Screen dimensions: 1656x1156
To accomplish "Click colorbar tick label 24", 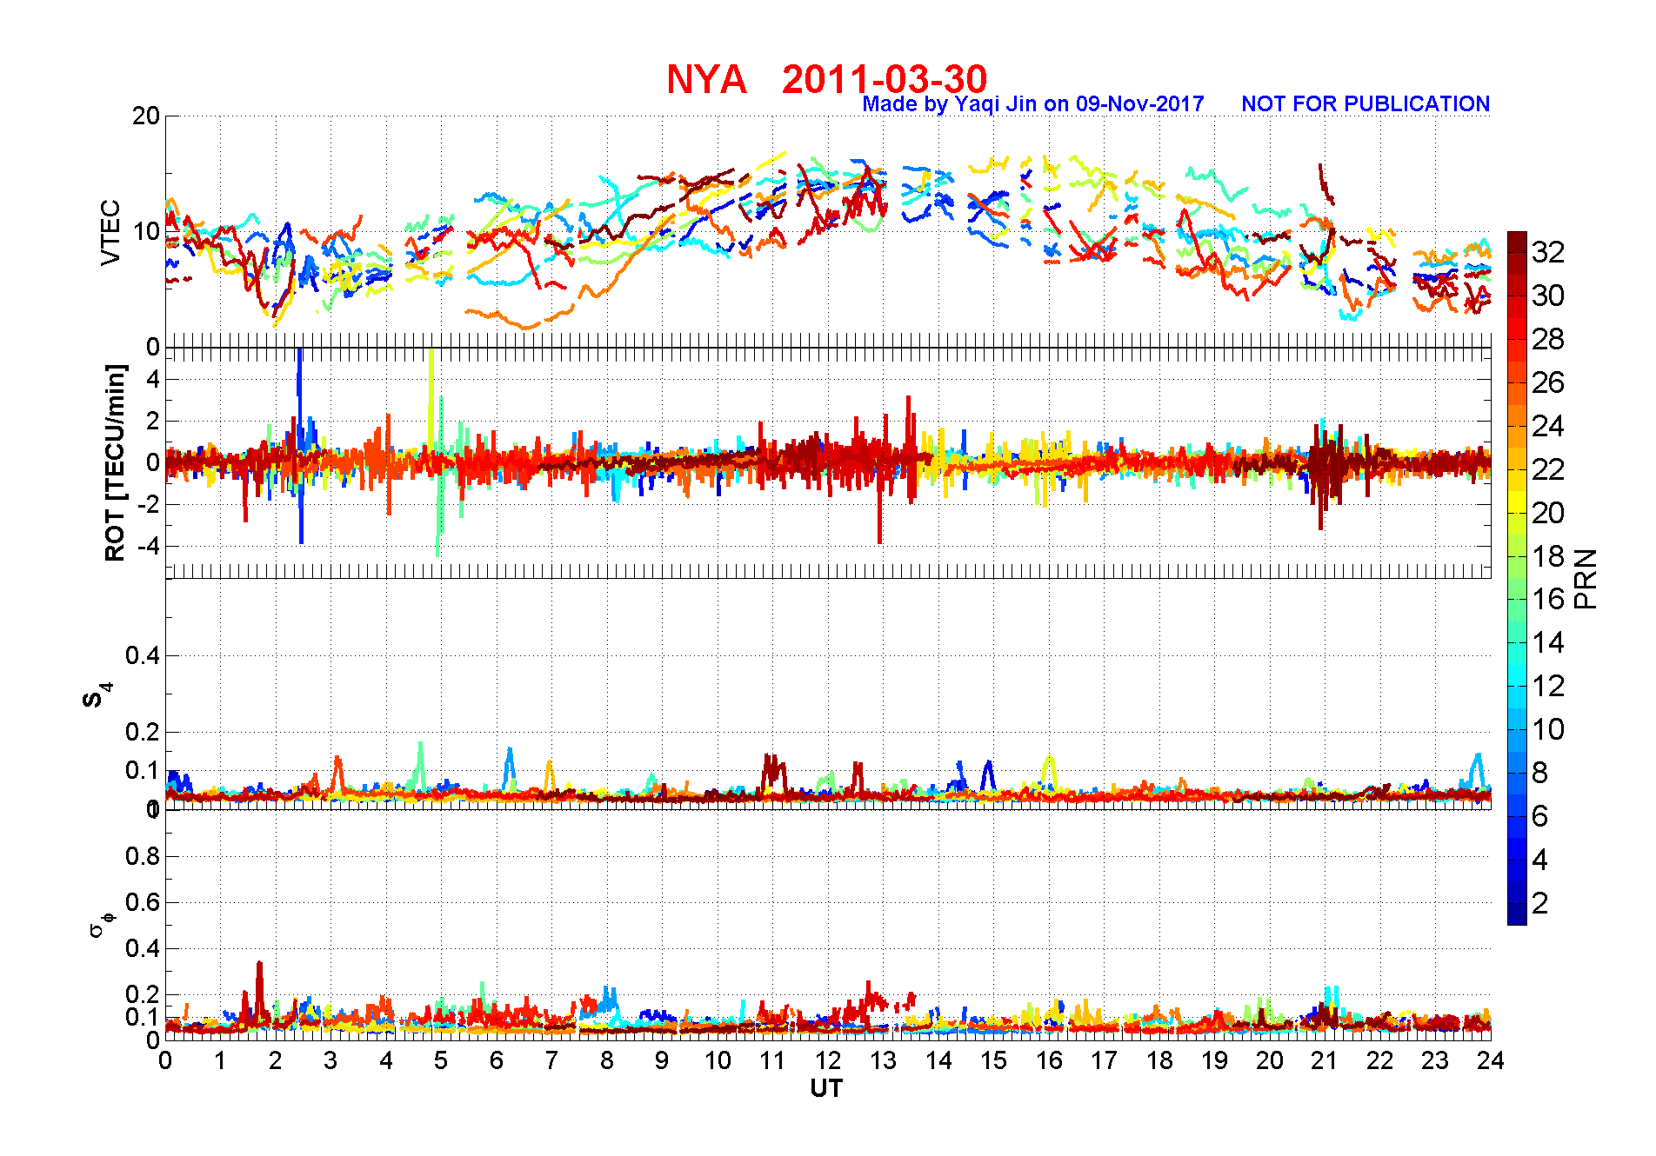I will point(1548,426).
